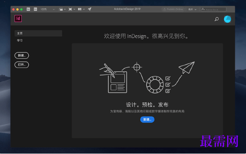Open the 起点 workspace switcher dropdown
246x154 pixels.
coord(192,9)
